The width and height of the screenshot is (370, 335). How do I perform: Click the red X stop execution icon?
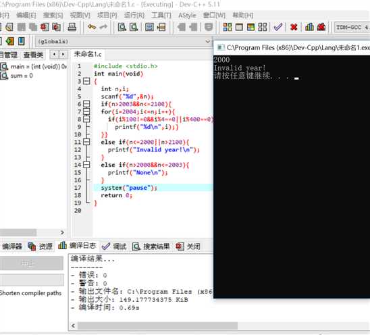pos(294,27)
